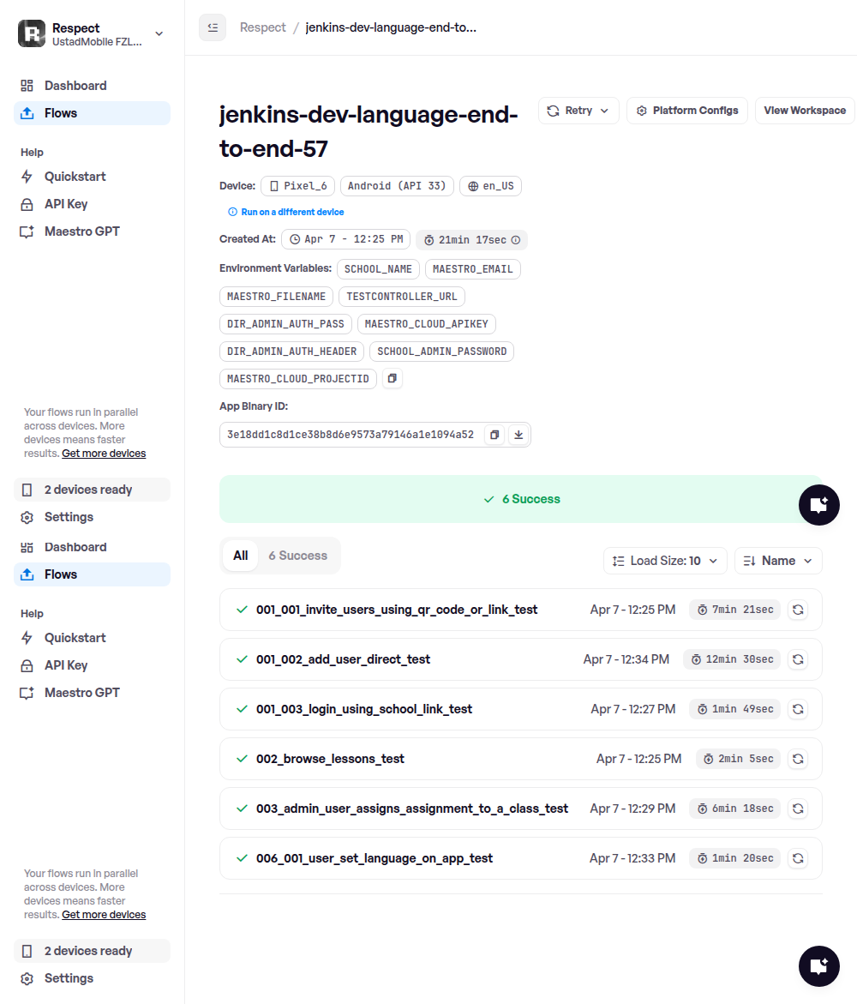The image size is (857, 1004).
Task: Open the floating AI chat assistant icon
Action: [818, 504]
